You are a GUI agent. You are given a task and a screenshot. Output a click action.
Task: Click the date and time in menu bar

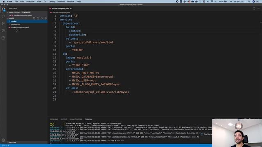[x=237, y=2]
